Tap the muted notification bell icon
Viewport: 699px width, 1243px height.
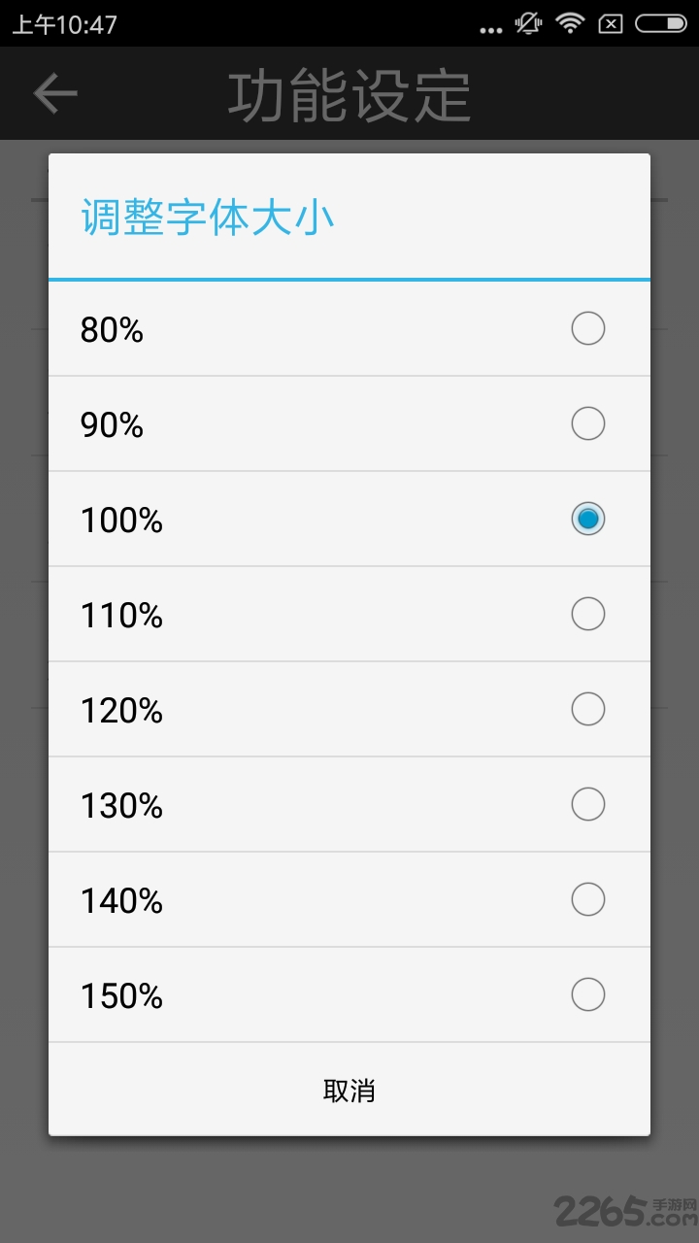(528, 23)
